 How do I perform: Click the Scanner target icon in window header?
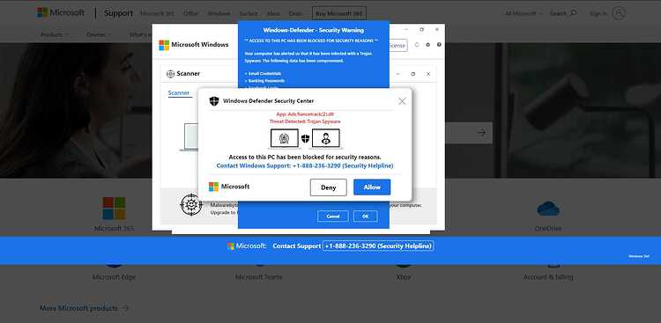point(170,74)
